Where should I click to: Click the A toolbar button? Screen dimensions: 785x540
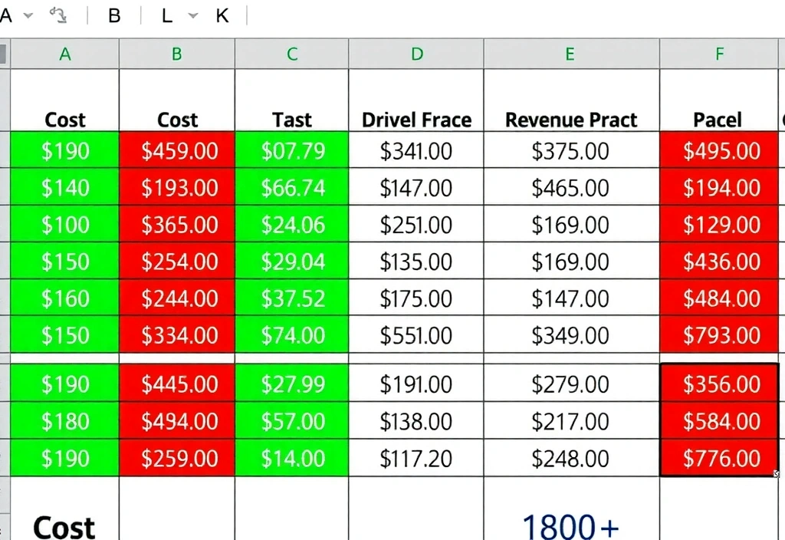pos(6,15)
